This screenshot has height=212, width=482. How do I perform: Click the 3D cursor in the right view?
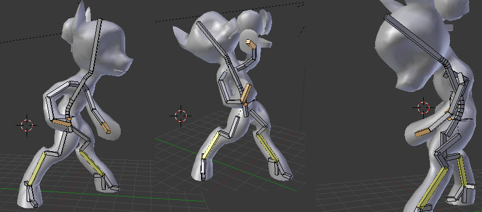[423, 107]
